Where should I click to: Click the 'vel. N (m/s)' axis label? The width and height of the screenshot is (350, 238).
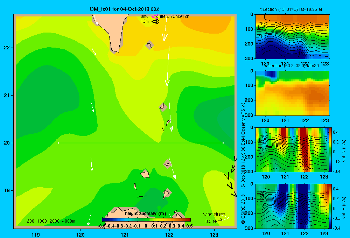click(344, 151)
